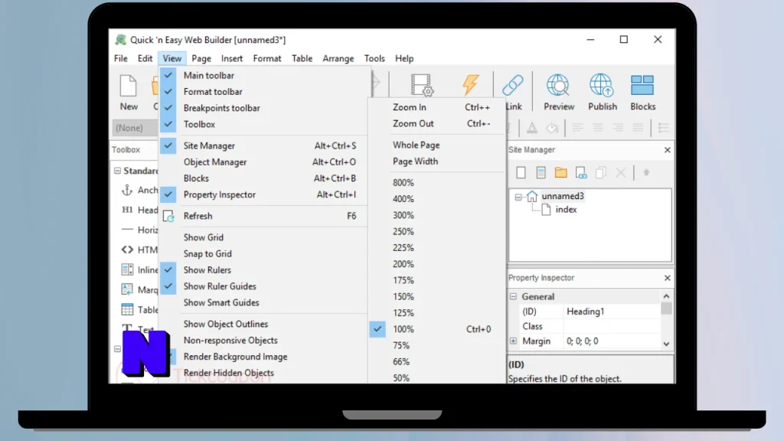Click the Refresh menu item icon
This screenshot has width=784, height=441.
point(168,216)
